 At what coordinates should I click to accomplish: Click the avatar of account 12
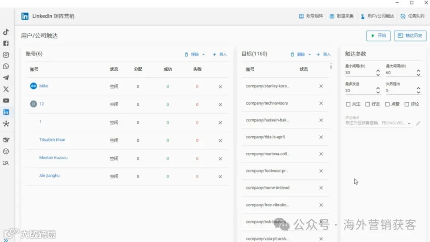click(33, 104)
